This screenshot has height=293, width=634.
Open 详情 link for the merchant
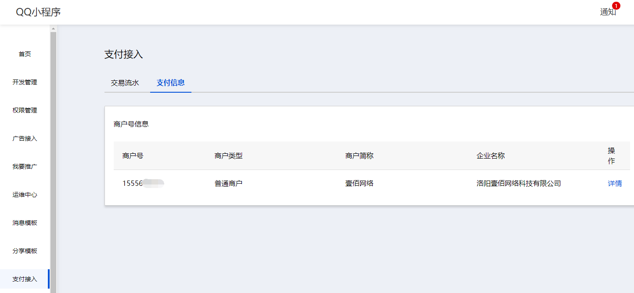[x=615, y=184]
